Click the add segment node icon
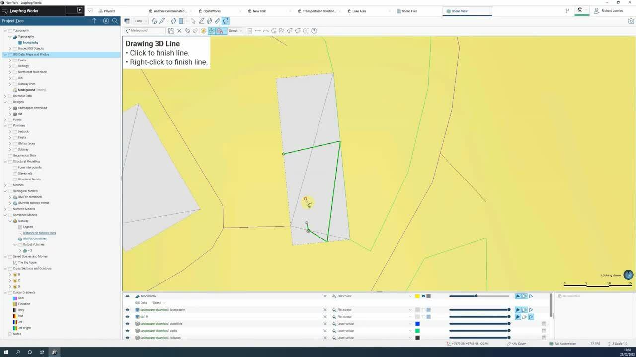 (x=258, y=31)
